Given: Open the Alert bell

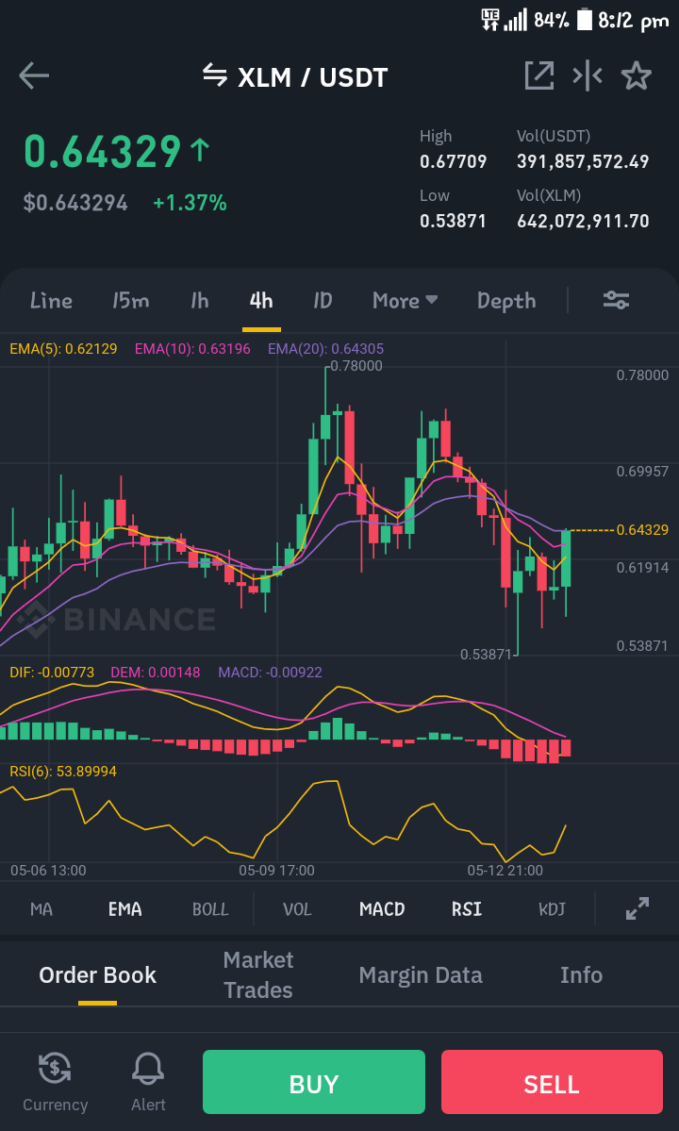Looking at the screenshot, I should (x=148, y=1082).
